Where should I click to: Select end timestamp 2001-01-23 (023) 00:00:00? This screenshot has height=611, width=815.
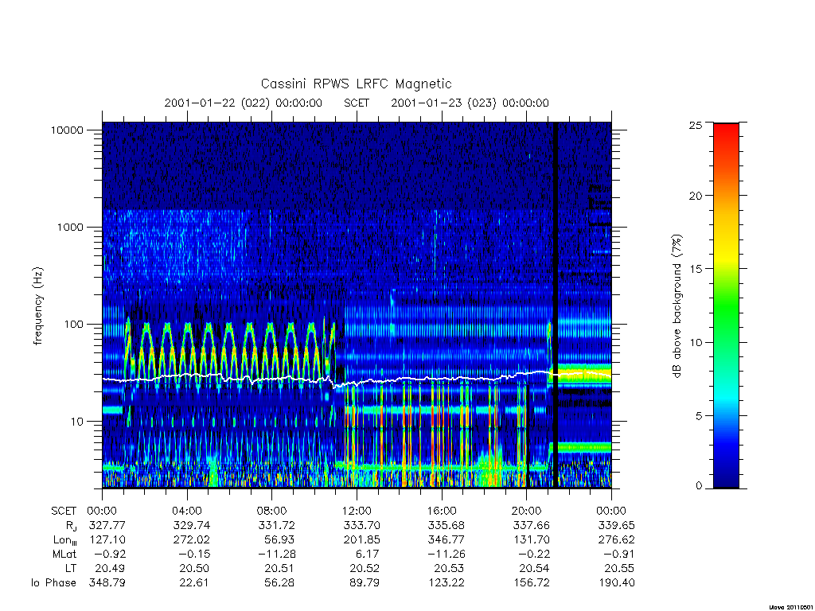pyautogui.click(x=470, y=103)
